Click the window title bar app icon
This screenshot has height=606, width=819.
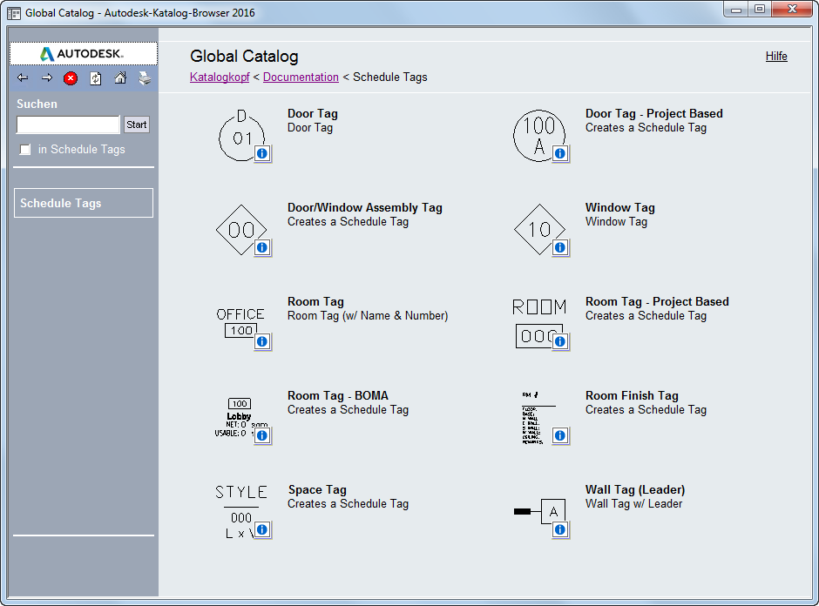pyautogui.click(x=14, y=13)
